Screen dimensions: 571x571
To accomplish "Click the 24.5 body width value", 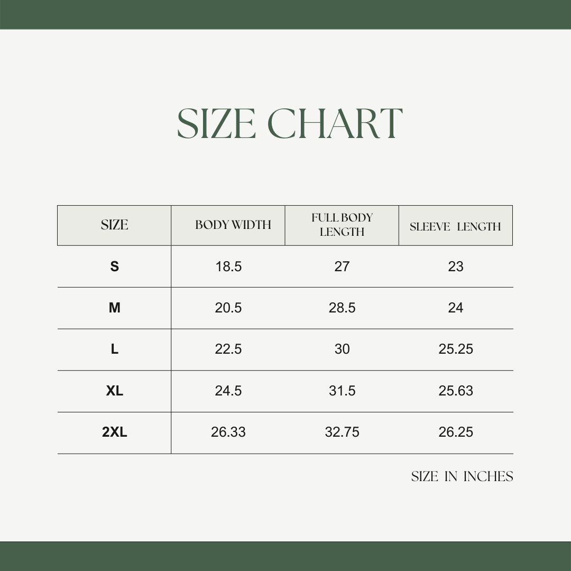I will click(228, 391).
